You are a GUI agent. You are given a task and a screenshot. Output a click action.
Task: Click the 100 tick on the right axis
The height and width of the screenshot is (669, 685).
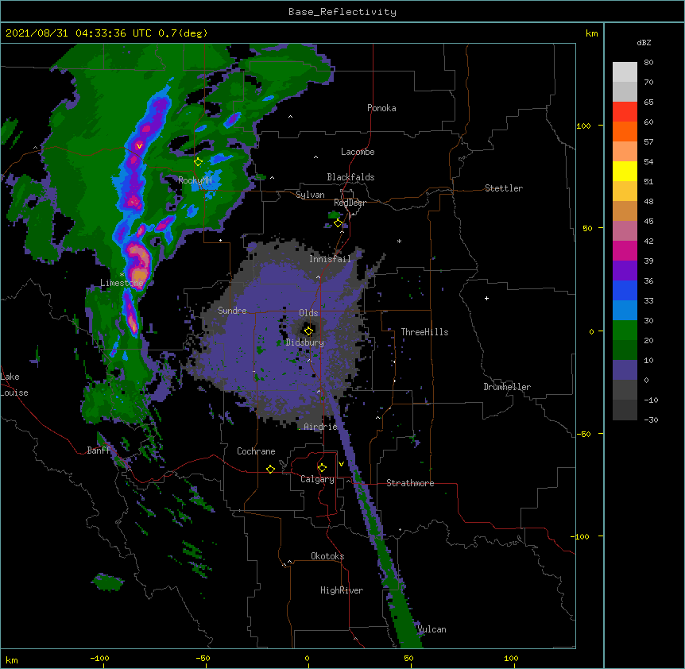click(583, 126)
